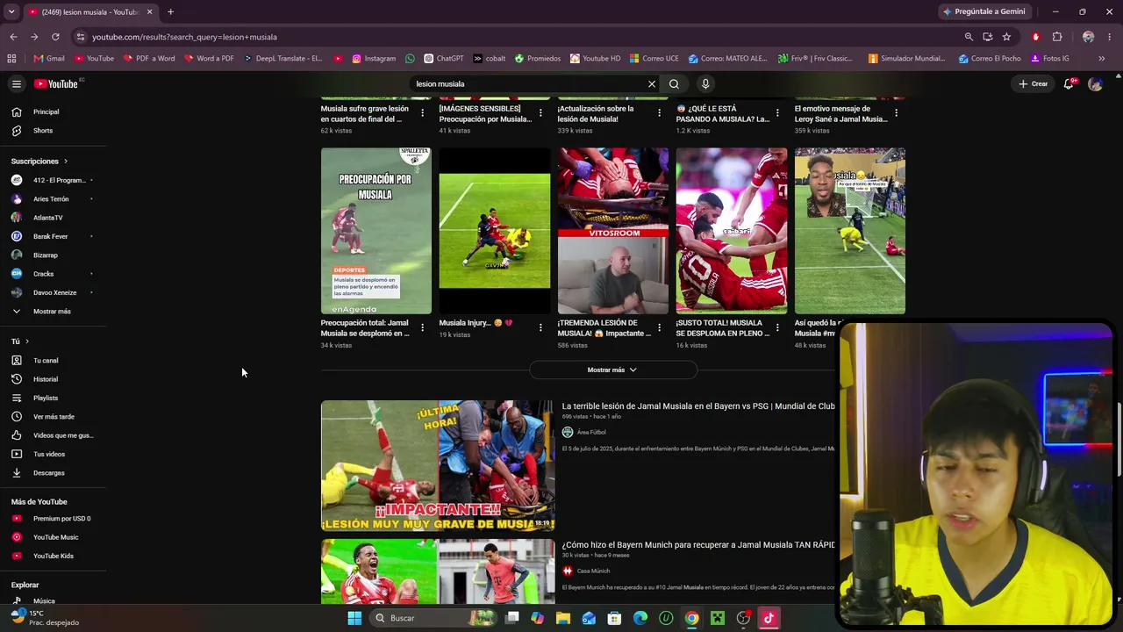Screen dimensions: 1123x632
Task: Expand the Tú section header
Action: (x=20, y=341)
